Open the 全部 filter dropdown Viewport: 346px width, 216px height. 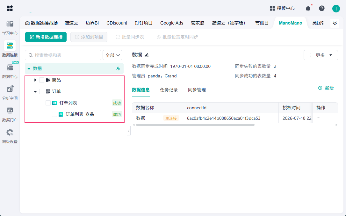[112, 55]
